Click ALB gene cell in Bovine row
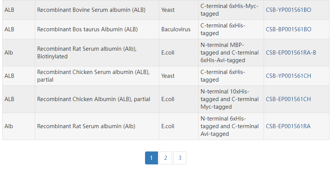Screen dimensions: 331x169 point(10,10)
